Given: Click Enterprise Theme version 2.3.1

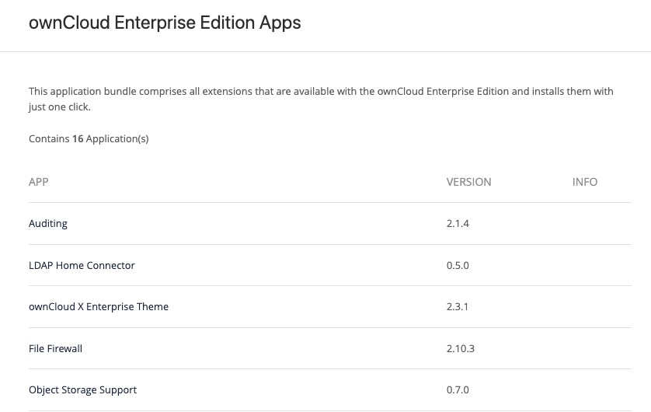Looking at the screenshot, I should pyautogui.click(x=457, y=307).
